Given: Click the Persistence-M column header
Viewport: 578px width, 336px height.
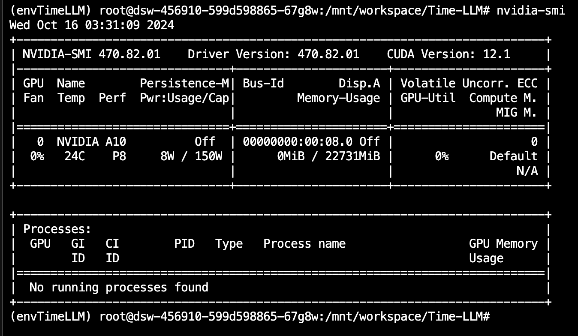Looking at the screenshot, I should [184, 84].
